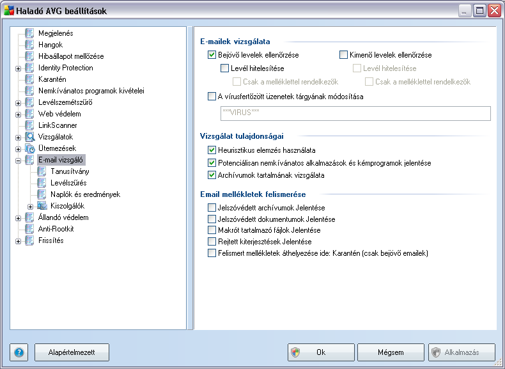Click the Nemkívánatos programok kivételei icon
Viewport: 505px width, 369px height.
pyautogui.click(x=29, y=91)
